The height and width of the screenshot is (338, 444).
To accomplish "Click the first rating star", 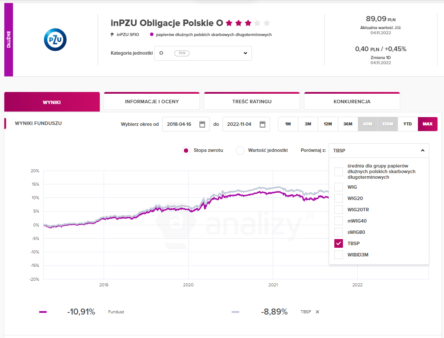I will (x=229, y=23).
